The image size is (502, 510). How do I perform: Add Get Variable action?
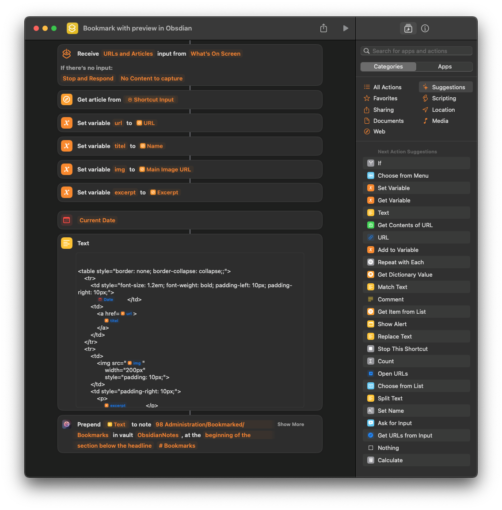click(x=416, y=200)
